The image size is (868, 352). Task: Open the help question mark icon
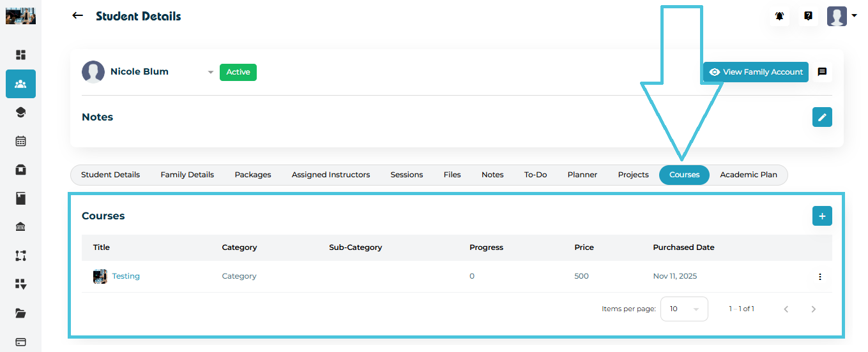808,17
